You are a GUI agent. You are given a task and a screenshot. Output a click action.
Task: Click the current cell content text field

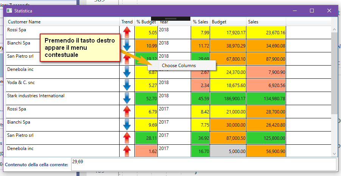[x=203, y=164]
